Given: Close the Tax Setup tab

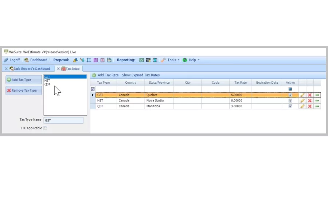Looking at the screenshot, I should coord(58,69).
